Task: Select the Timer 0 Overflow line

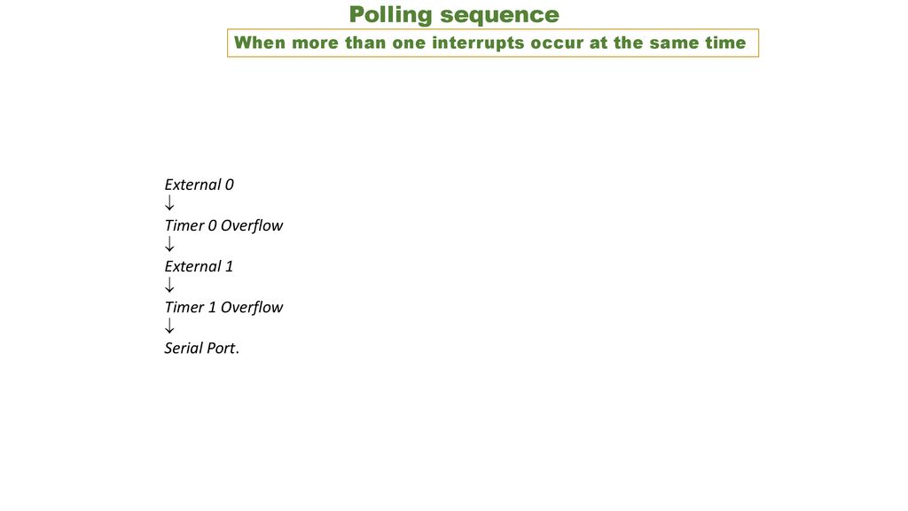Action: point(223,225)
